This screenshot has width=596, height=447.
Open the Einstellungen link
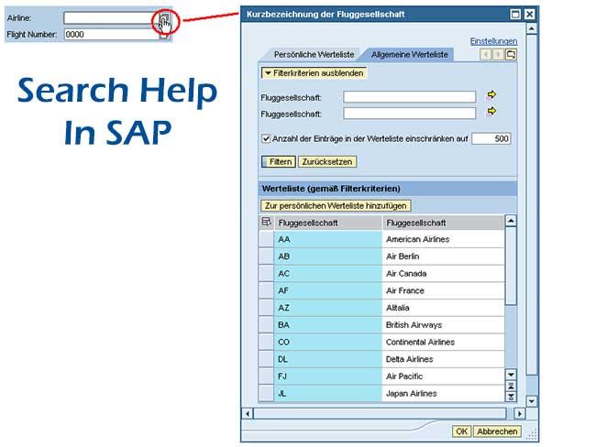coord(493,41)
